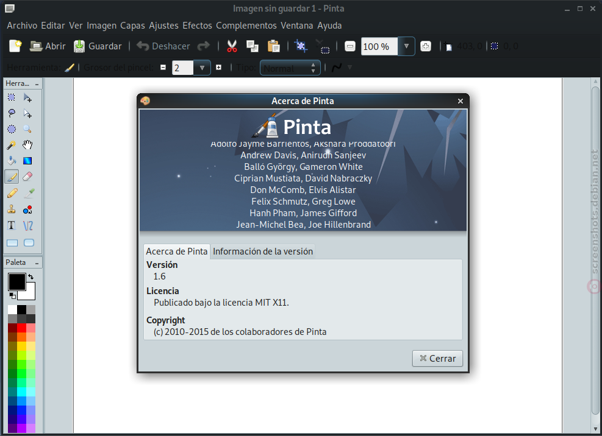
Task: Choose the Lasso Select tool
Action: (12, 113)
